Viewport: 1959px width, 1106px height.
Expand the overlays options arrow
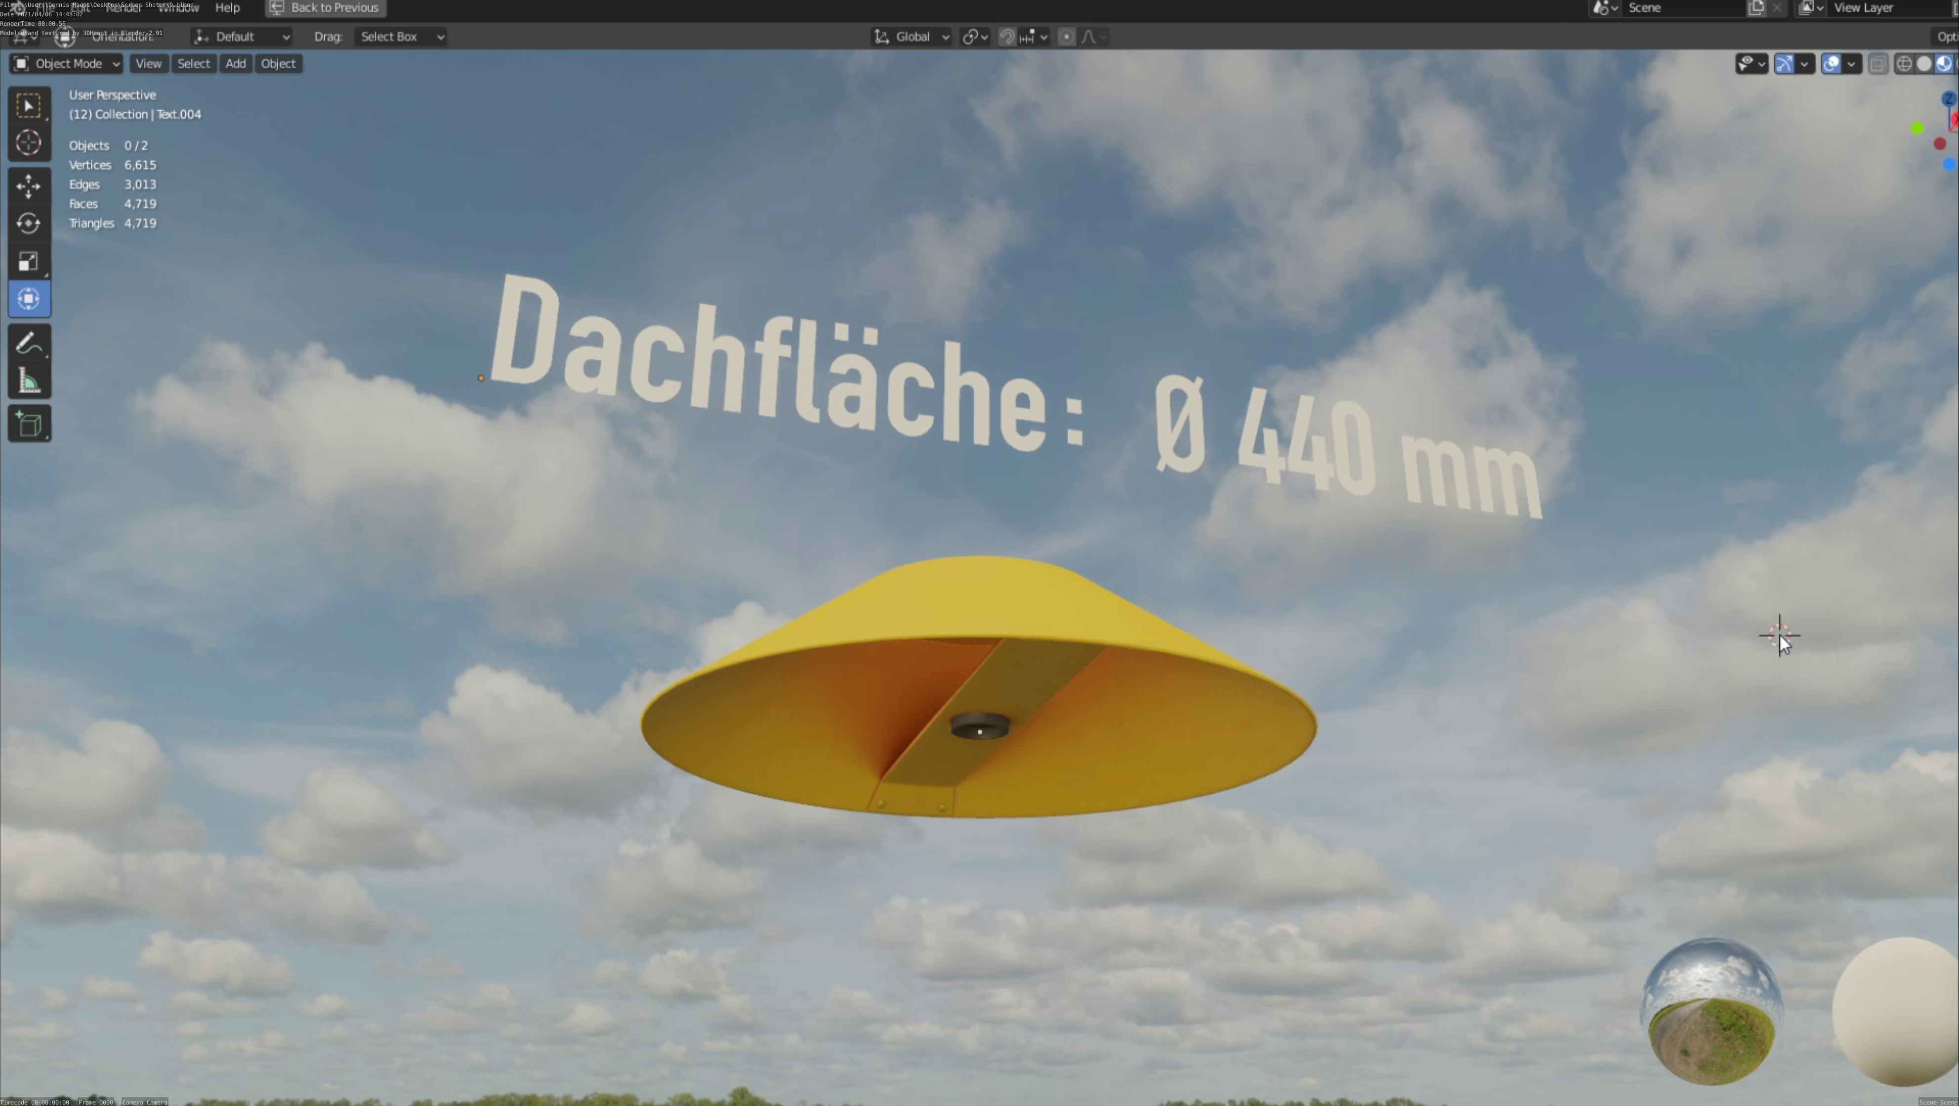(1852, 64)
